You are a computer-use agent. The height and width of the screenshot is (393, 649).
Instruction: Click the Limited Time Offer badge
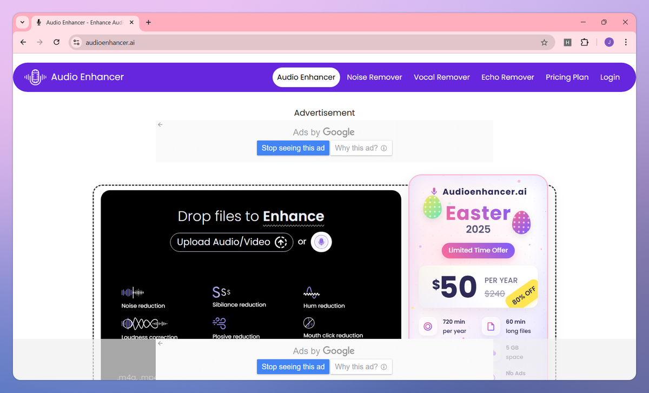tap(478, 250)
